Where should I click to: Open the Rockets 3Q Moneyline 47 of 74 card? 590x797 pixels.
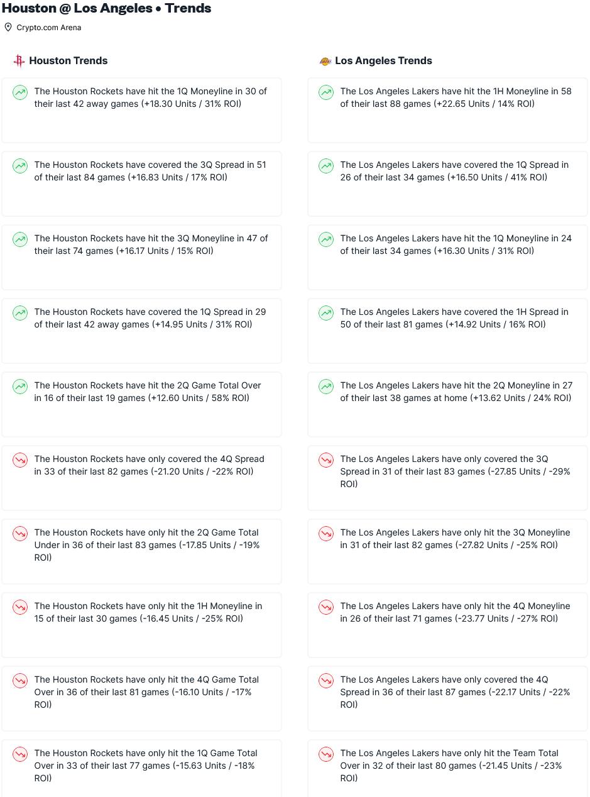pos(141,257)
